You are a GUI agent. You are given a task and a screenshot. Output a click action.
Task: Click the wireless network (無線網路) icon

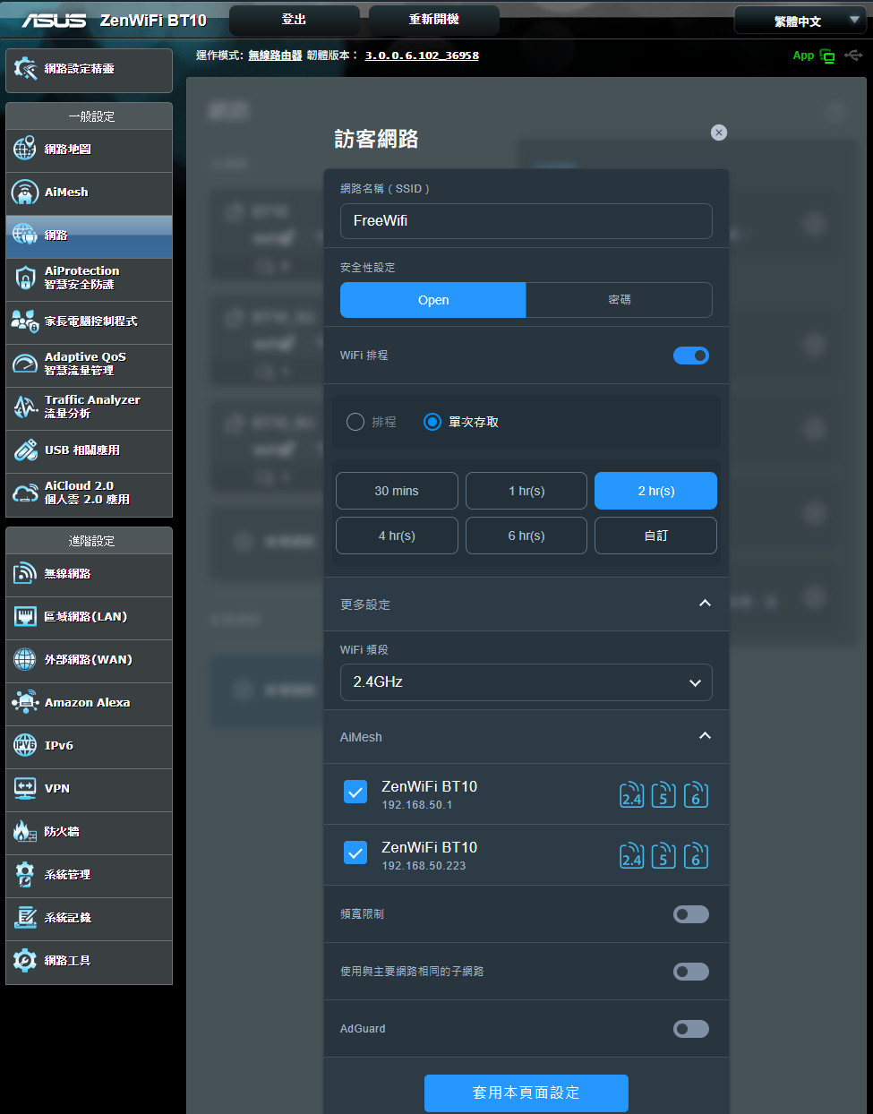point(25,573)
